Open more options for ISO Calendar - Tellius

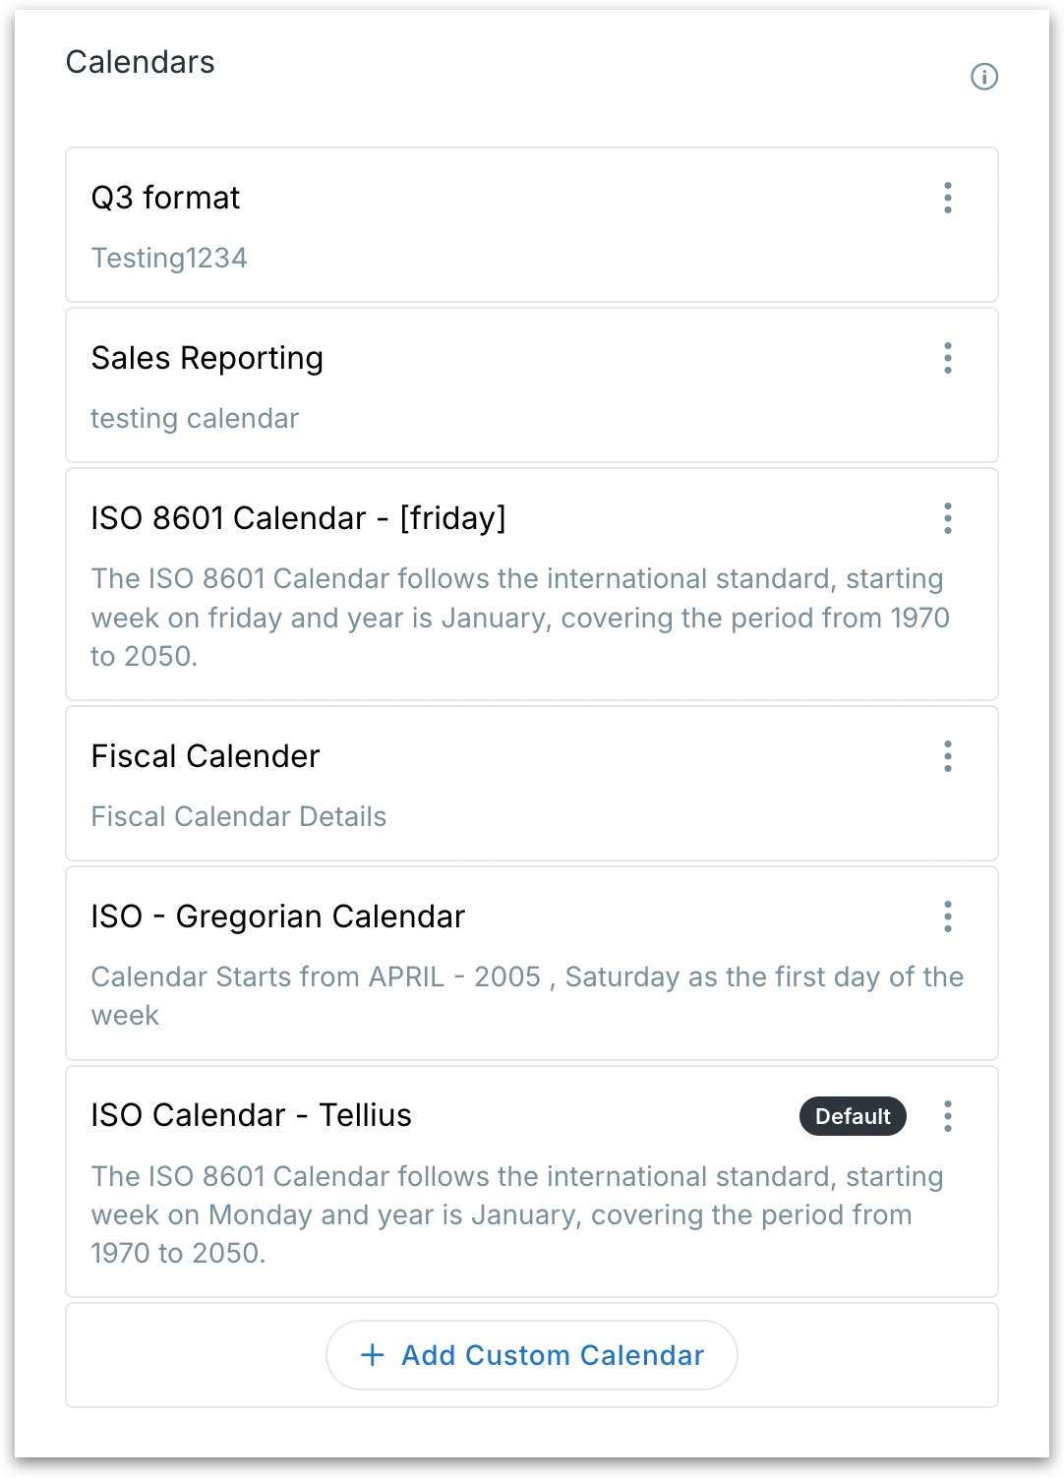948,1116
